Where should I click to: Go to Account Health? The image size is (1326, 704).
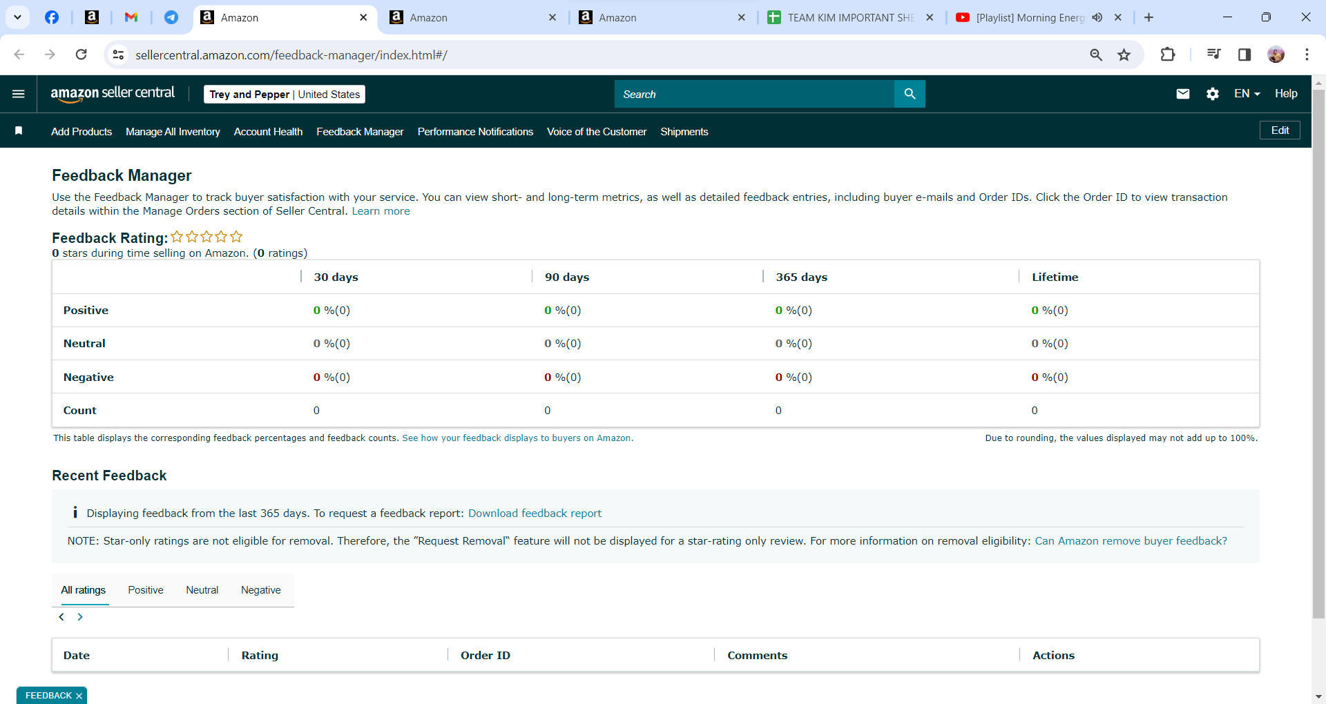pyautogui.click(x=268, y=132)
